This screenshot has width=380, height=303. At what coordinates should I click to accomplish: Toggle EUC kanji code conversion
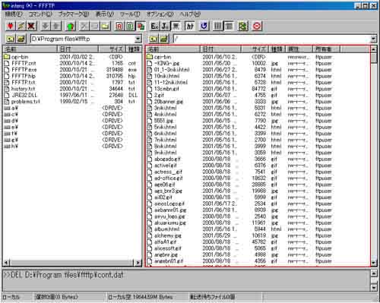click(154, 26)
